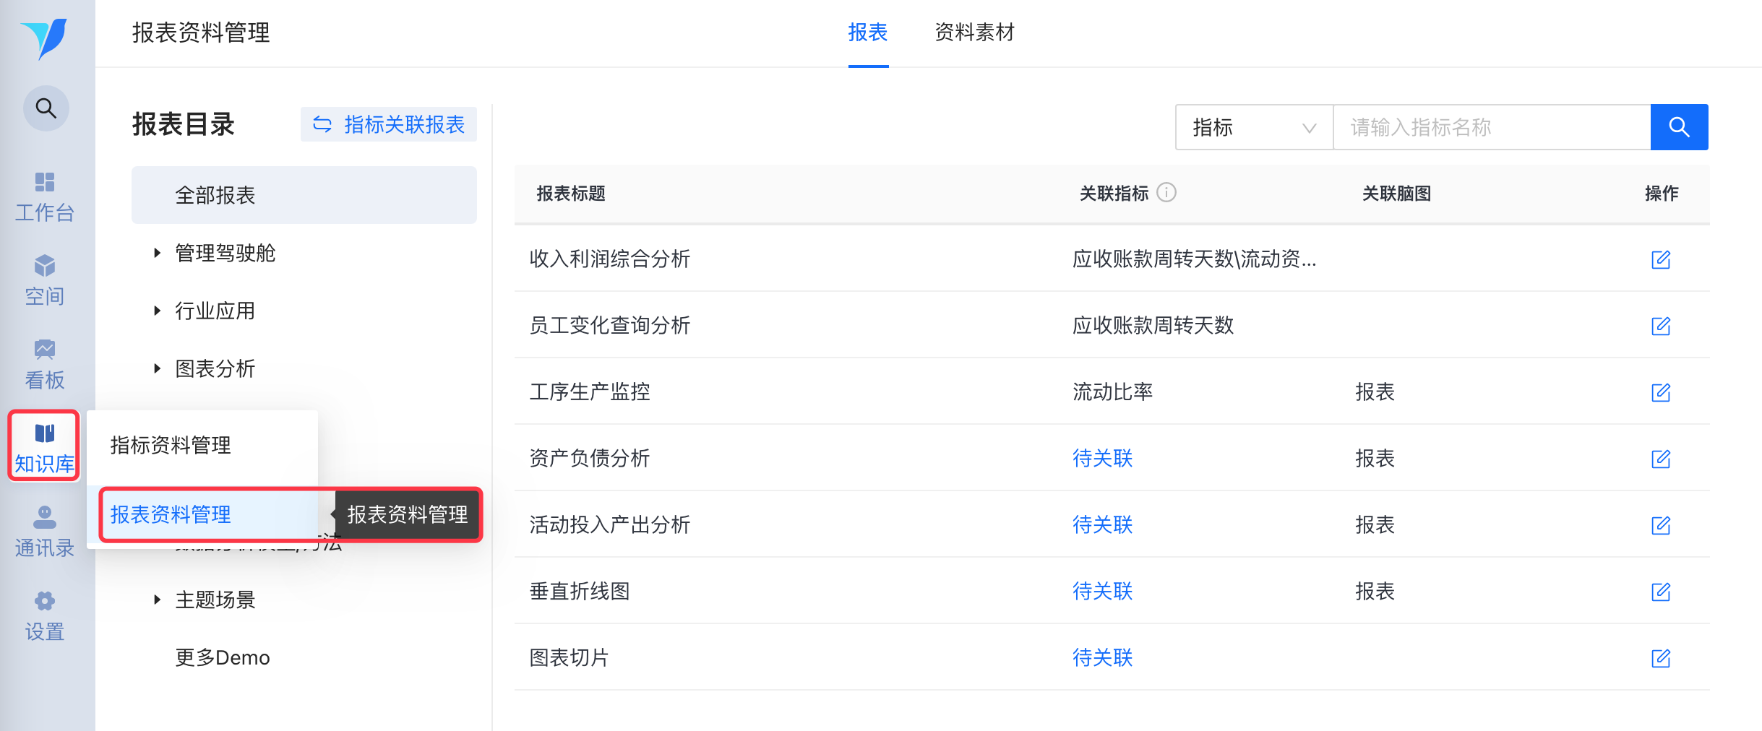
Task: Click info icon beside 关联指标 header
Action: (x=1166, y=192)
